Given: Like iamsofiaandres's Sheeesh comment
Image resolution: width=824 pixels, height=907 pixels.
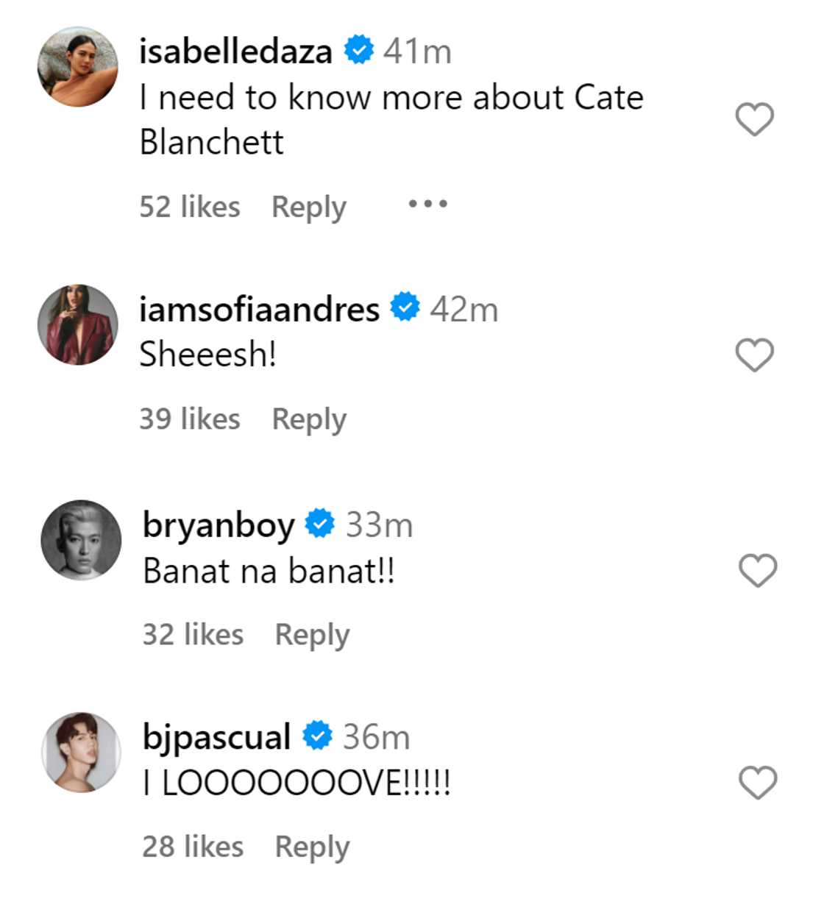Looking at the screenshot, I should point(754,355).
